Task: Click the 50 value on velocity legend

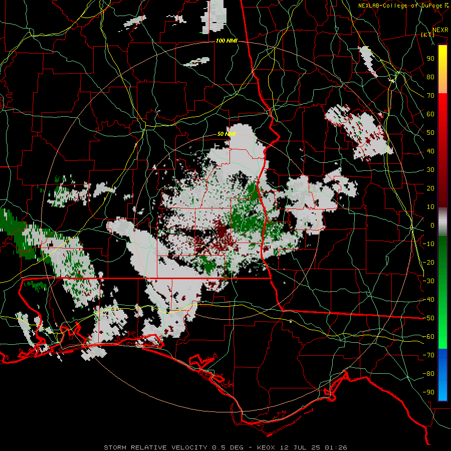Action: tap(430, 133)
